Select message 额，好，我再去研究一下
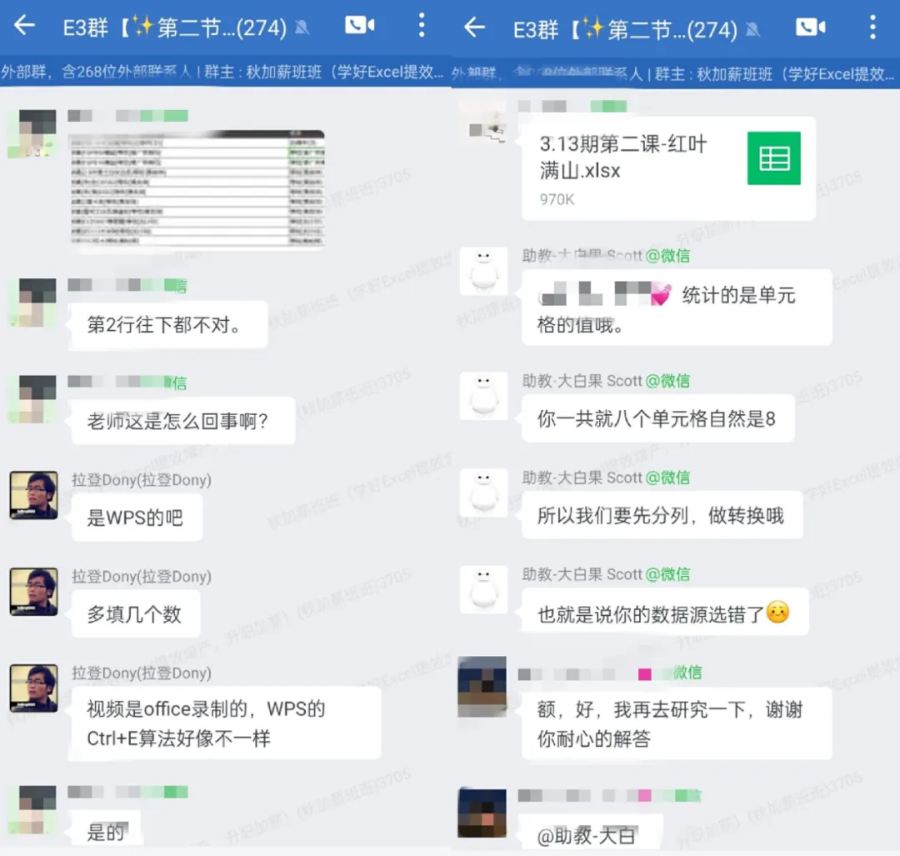Viewport: 900px width, 856px height. click(x=676, y=724)
